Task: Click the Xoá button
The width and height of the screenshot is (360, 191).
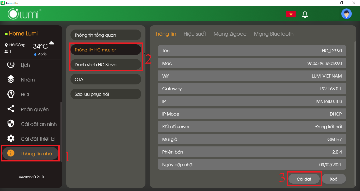Action: point(334,179)
